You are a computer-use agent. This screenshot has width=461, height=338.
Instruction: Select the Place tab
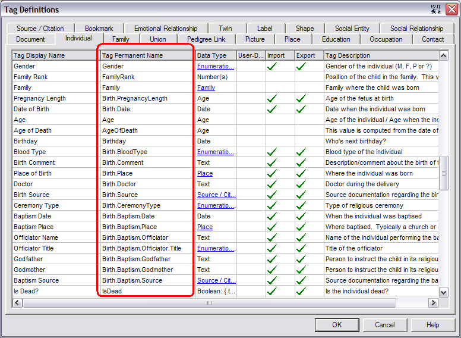point(292,39)
